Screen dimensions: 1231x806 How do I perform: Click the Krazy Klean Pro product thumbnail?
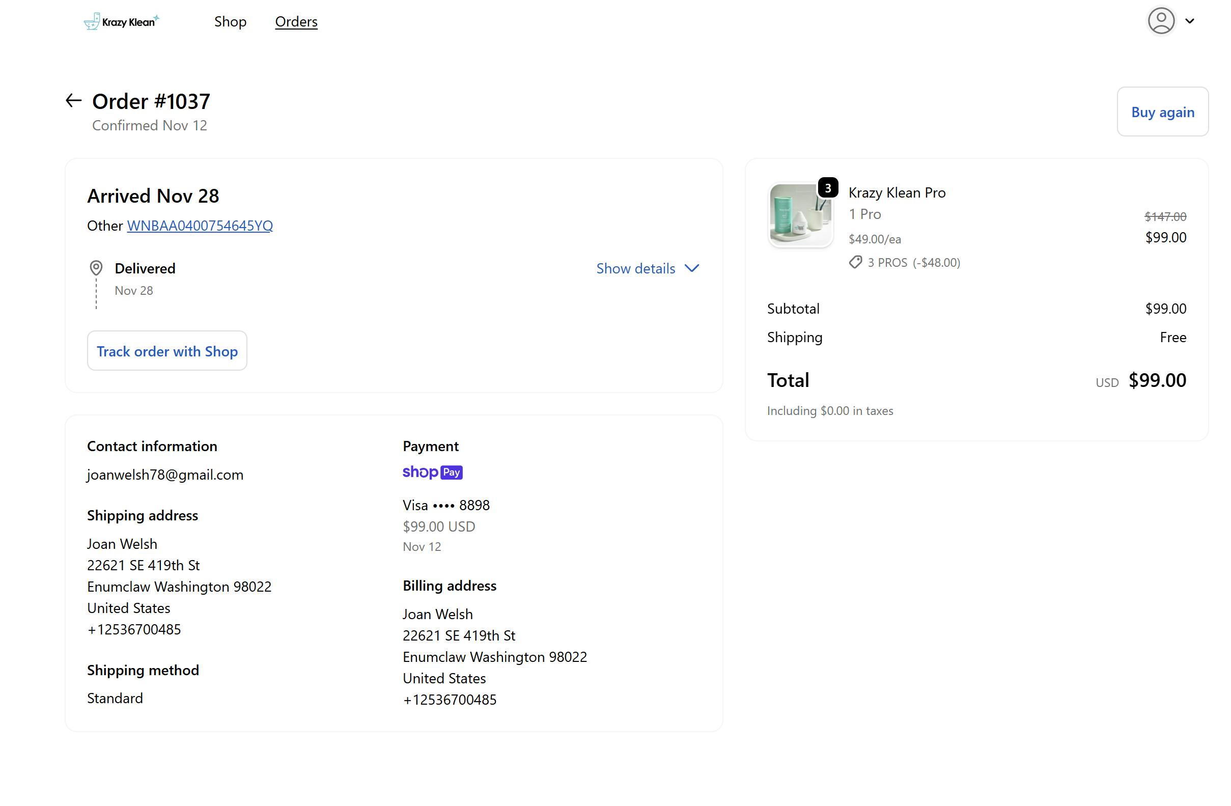[800, 214]
